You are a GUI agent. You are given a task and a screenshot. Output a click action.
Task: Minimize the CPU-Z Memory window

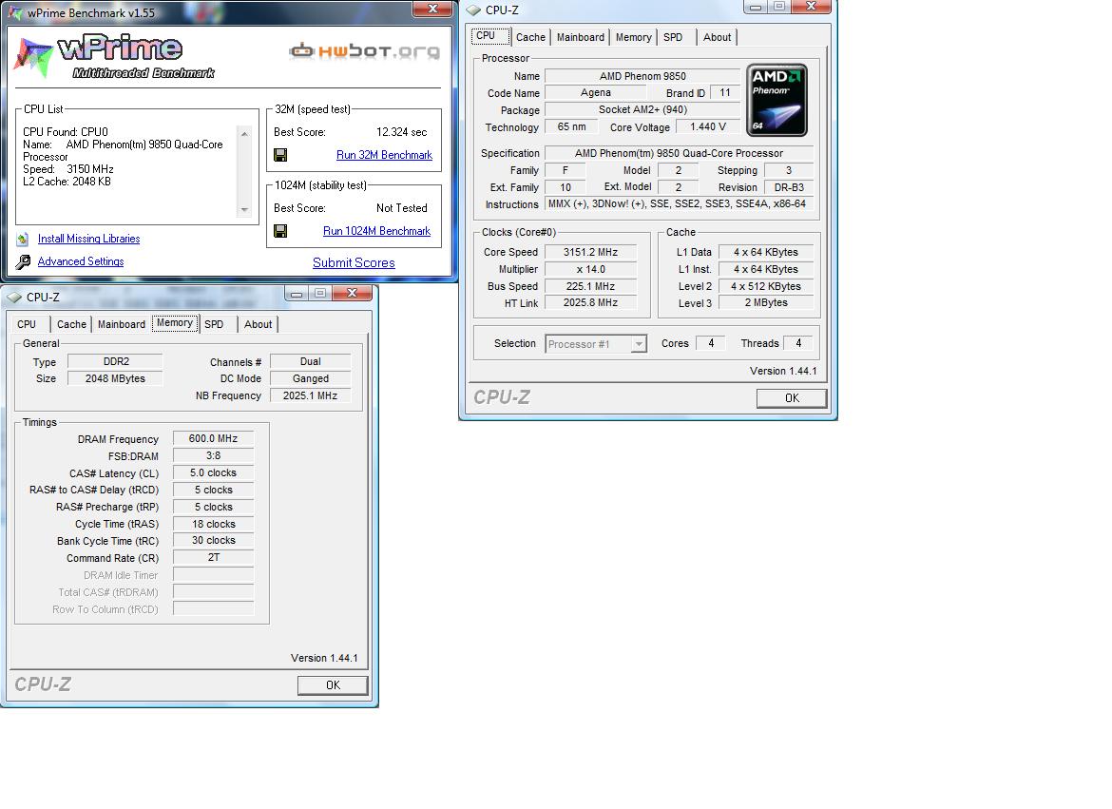[x=297, y=293]
